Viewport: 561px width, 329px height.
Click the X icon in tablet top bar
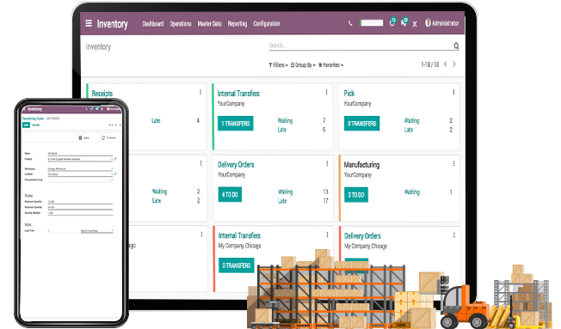415,24
